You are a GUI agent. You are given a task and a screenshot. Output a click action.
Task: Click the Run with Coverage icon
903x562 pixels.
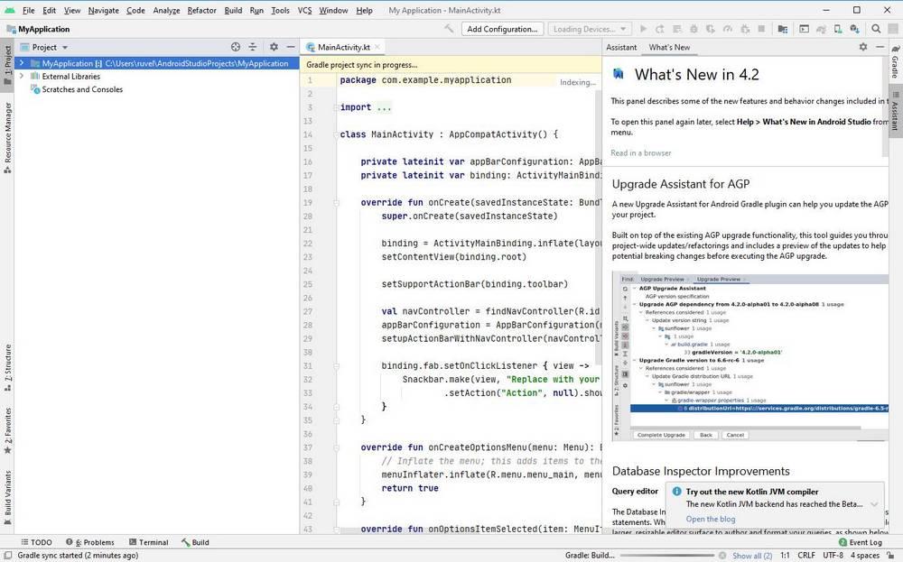point(711,29)
